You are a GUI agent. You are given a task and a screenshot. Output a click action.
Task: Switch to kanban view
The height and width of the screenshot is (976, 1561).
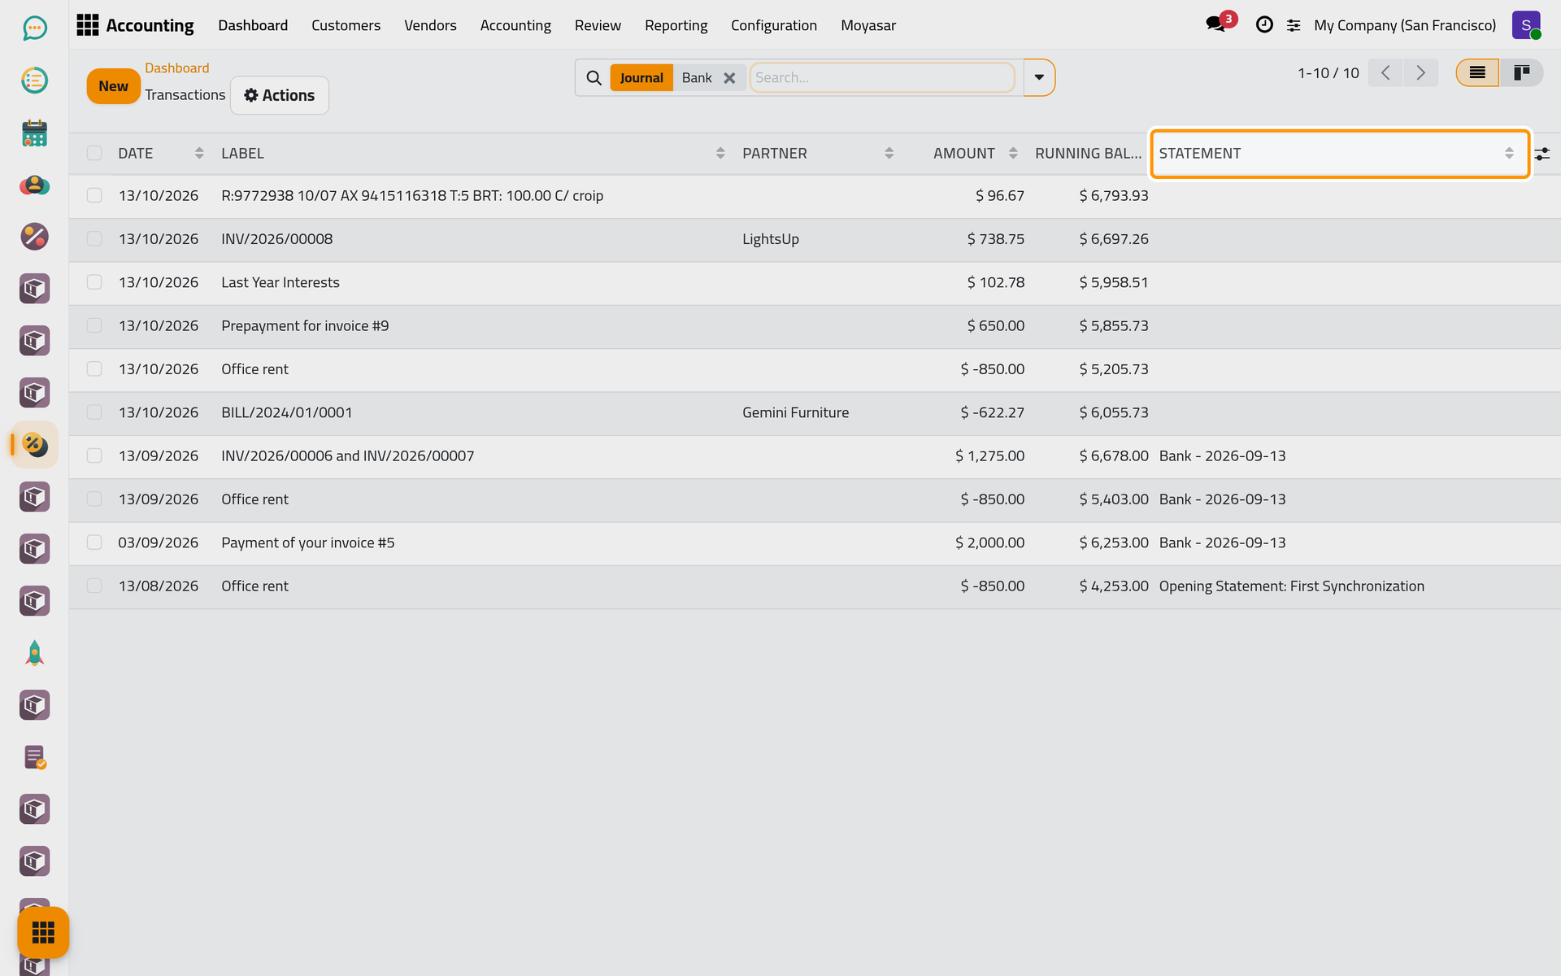tap(1521, 73)
